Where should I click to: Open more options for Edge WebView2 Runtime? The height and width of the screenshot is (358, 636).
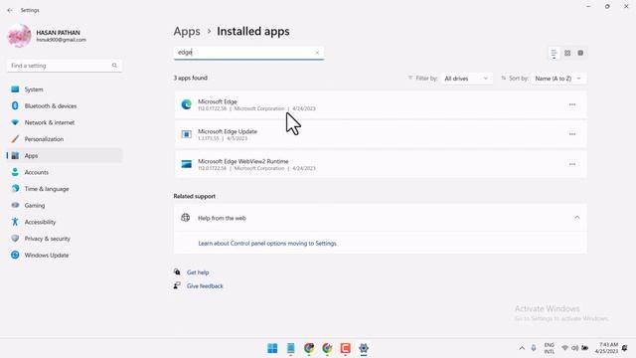click(572, 164)
